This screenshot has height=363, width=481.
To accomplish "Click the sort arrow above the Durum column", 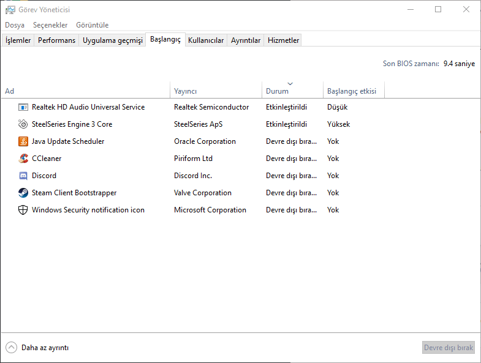I will pyautogui.click(x=290, y=84).
